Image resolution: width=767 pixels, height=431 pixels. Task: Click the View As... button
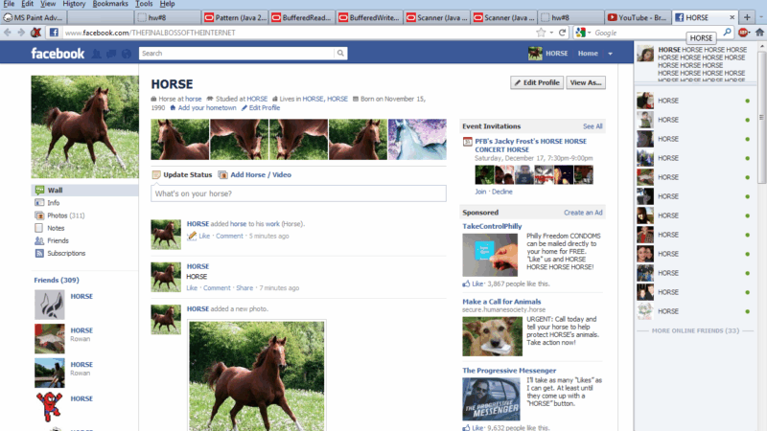click(586, 82)
